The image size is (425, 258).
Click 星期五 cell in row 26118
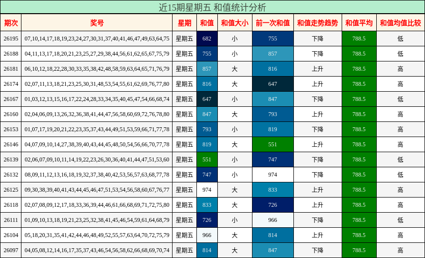point(184,205)
